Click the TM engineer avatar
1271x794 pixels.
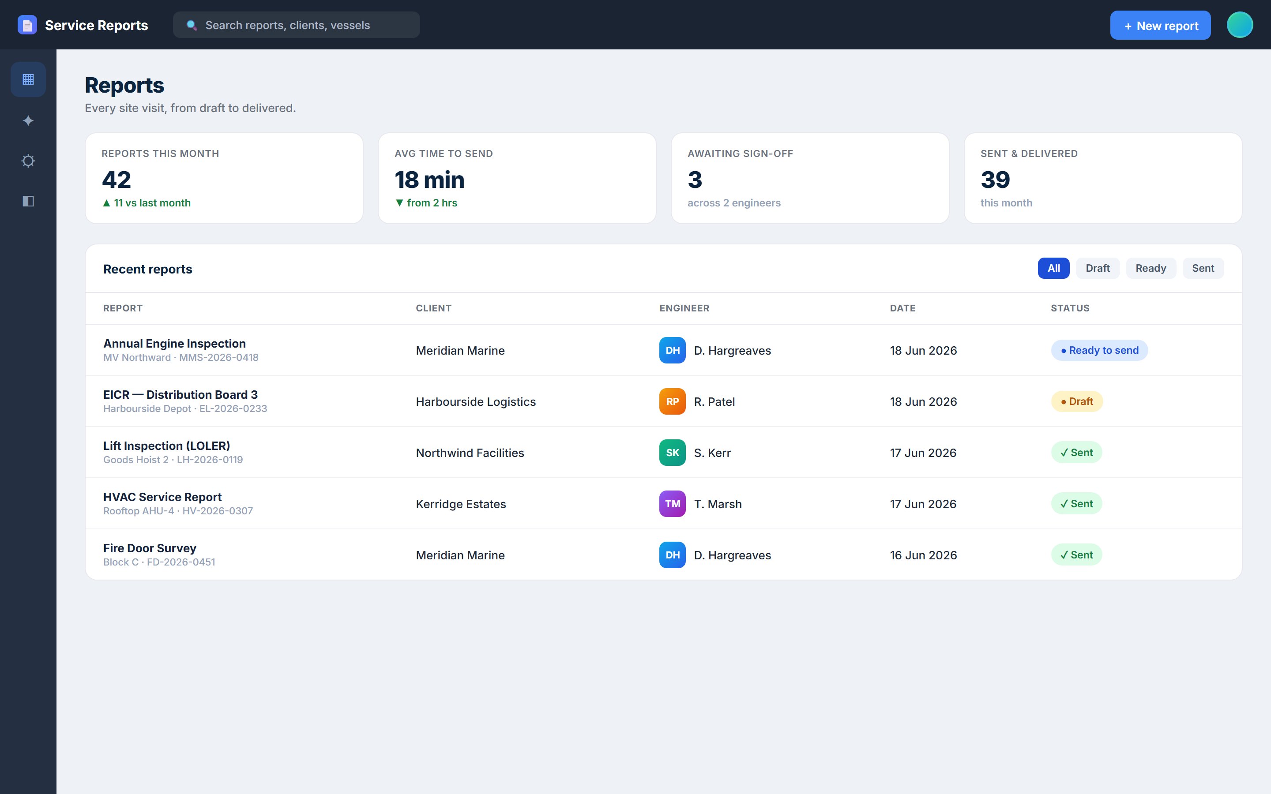672,504
